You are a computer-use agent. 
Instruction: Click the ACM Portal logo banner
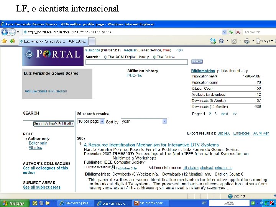pos(53,56)
